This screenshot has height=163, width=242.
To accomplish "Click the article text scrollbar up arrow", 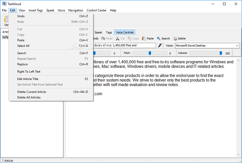I will pyautogui.click(x=238, y=61).
